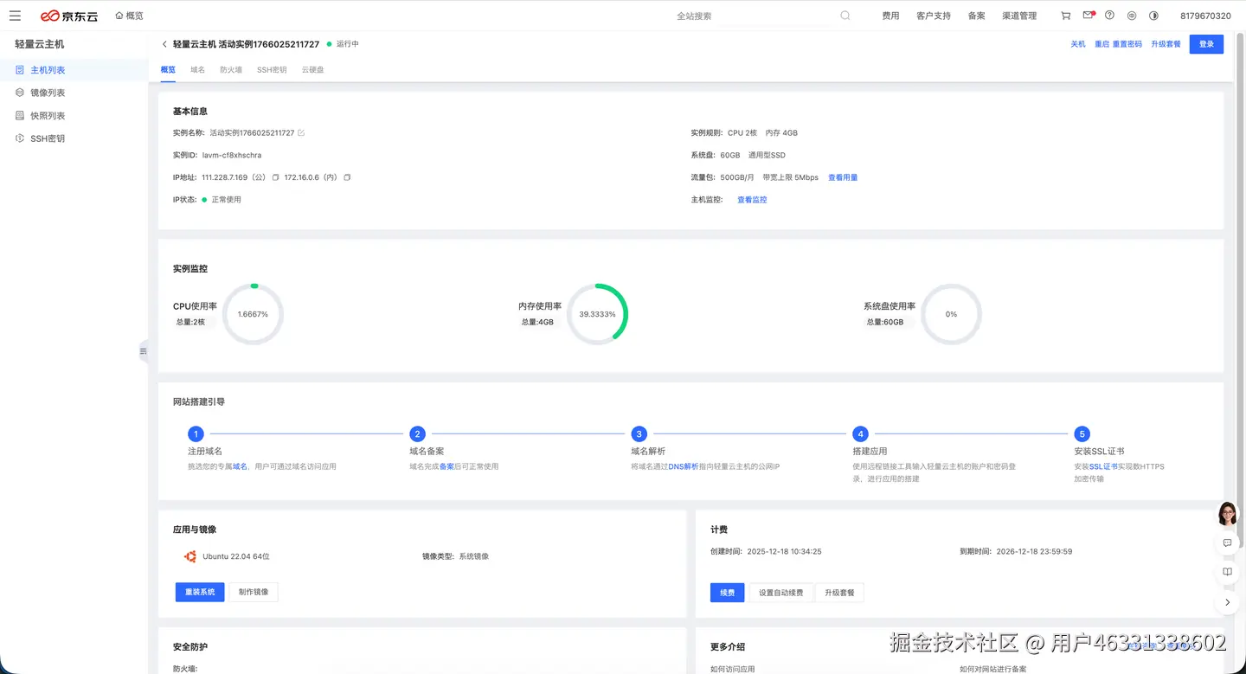
Task: Open the SSL证书 link in step 5
Action: tap(1104, 466)
